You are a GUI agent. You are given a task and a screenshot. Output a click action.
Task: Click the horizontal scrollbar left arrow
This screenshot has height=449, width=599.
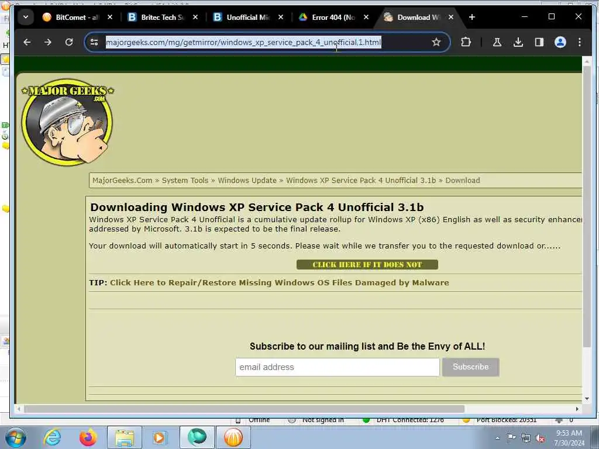point(18,409)
